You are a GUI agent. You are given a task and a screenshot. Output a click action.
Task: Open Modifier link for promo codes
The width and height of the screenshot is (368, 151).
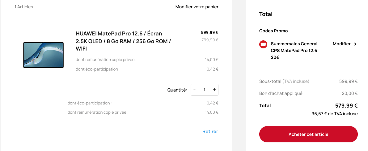coord(341,44)
